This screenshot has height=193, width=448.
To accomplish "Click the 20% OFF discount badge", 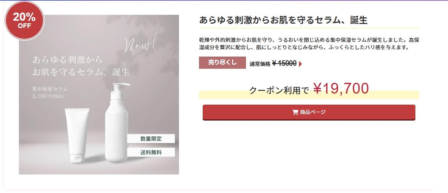I will pyautogui.click(x=24, y=20).
